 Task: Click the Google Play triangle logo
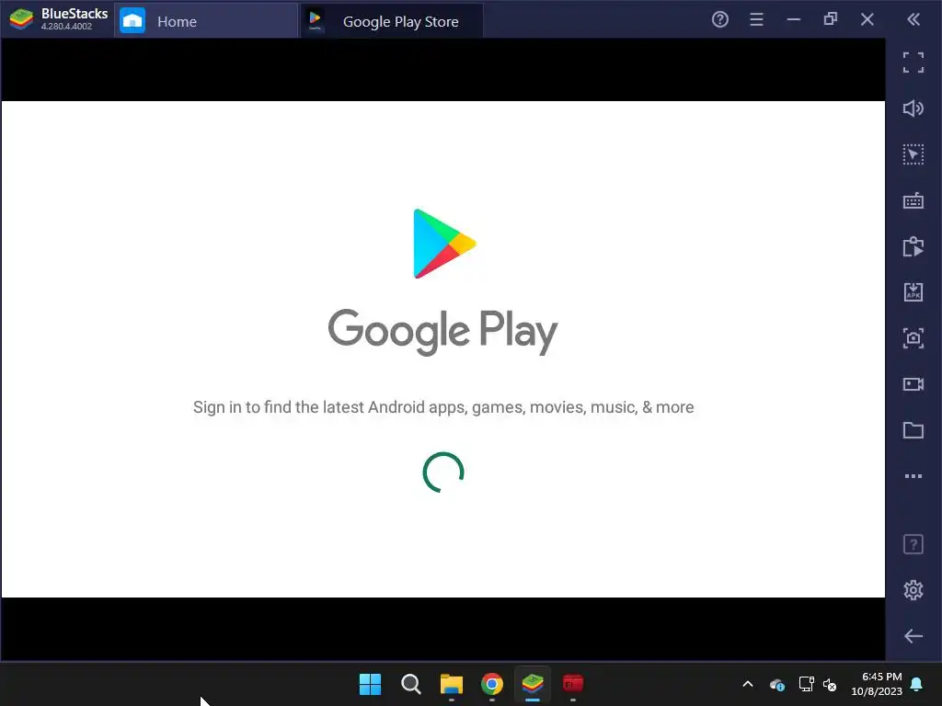[x=444, y=244]
